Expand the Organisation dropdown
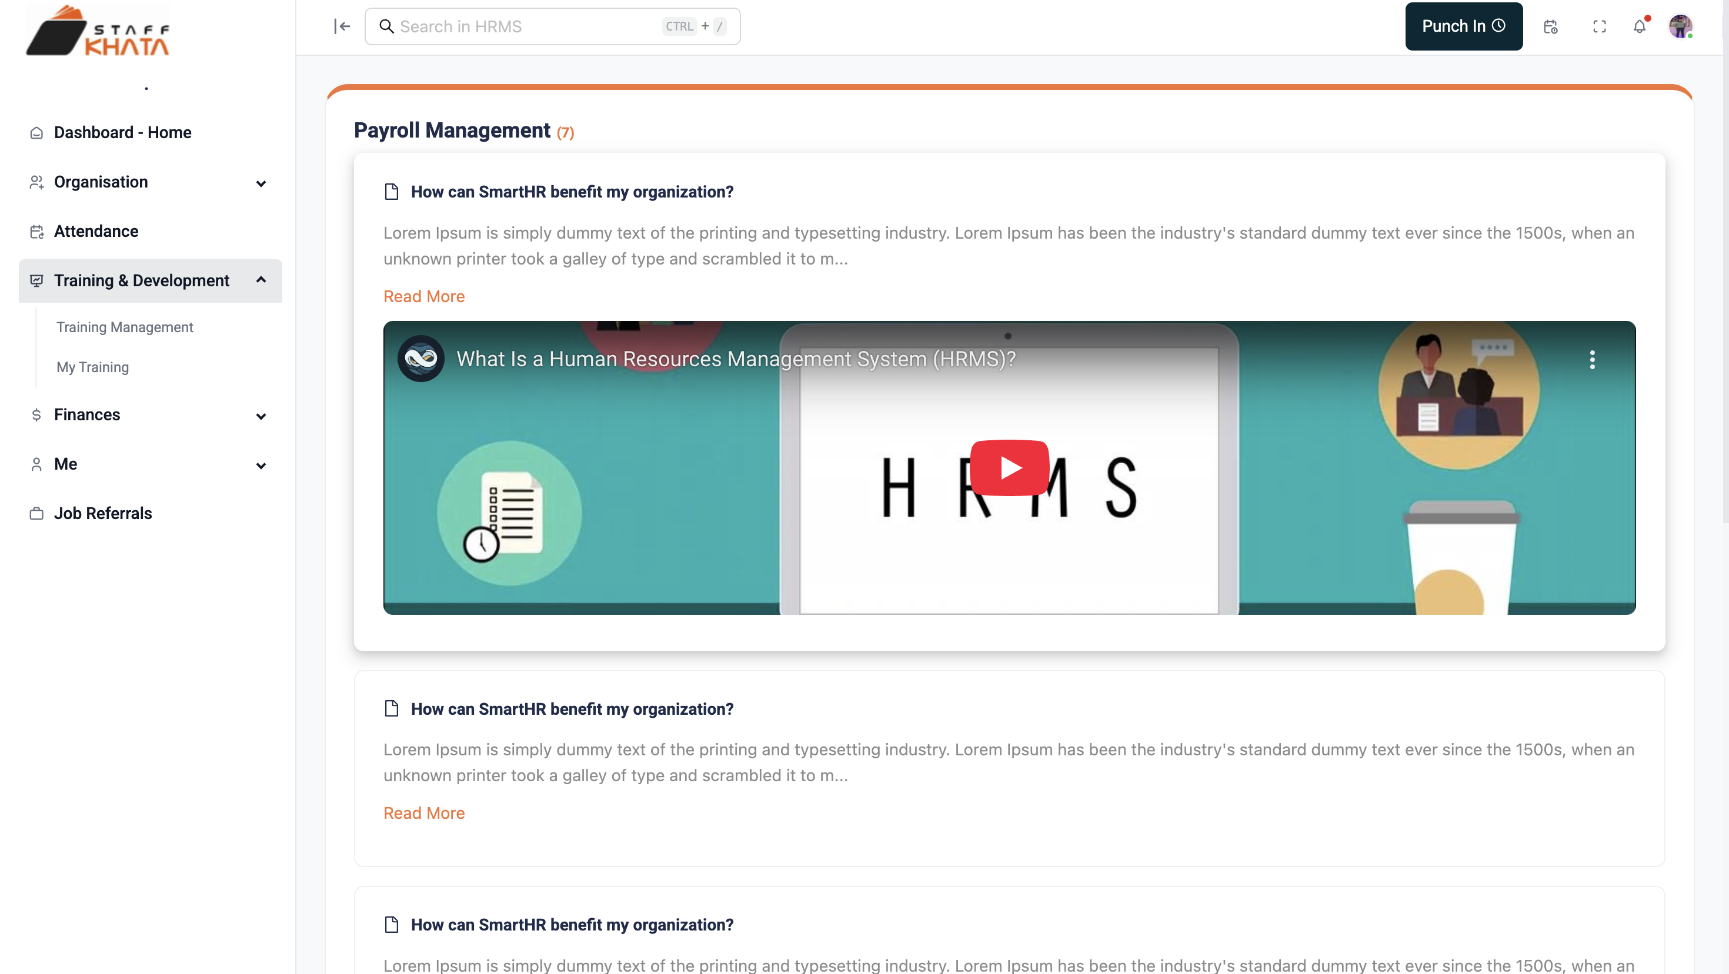This screenshot has height=974, width=1729. tap(261, 182)
